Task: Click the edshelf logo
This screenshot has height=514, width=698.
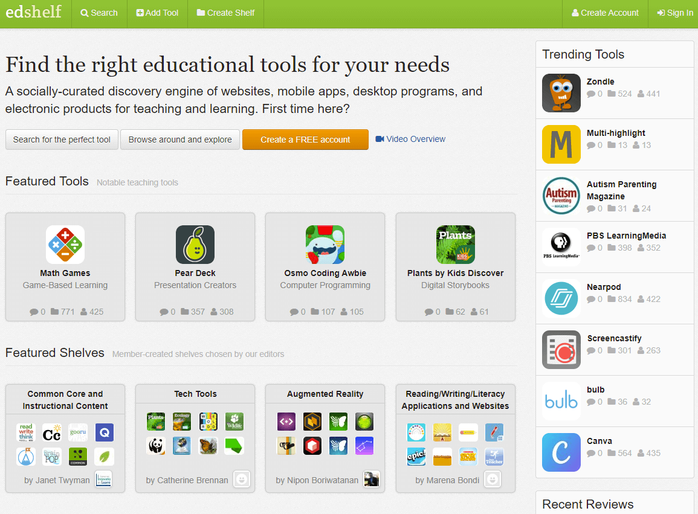Action: click(x=33, y=11)
